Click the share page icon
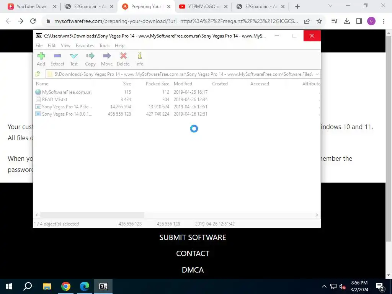The width and height of the screenshot is (392, 294). click(307, 21)
